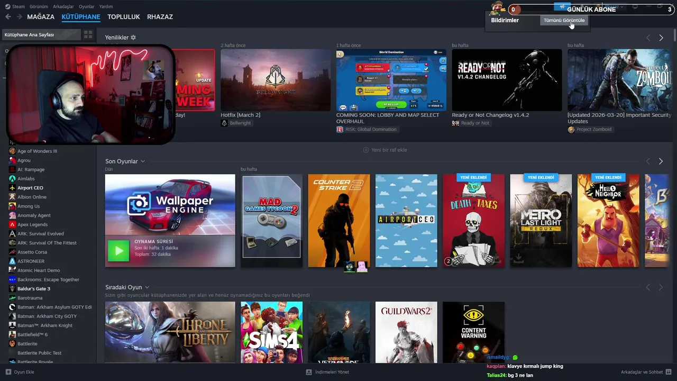Select Atomic Heart Demo in game list
Image resolution: width=677 pixels, height=381 pixels.
coord(39,270)
